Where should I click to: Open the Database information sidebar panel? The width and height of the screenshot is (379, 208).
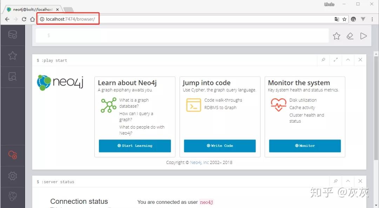[12, 35]
